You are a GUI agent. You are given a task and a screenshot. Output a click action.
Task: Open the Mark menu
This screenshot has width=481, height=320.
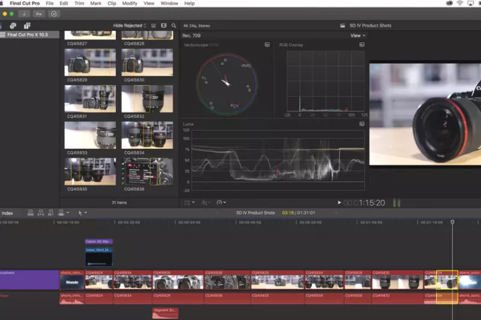tap(96, 4)
